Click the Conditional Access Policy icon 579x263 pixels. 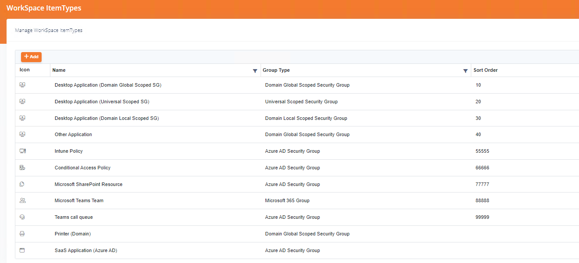22,168
